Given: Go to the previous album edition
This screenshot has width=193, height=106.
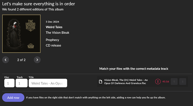Looking at the screenshot, I should [6, 60].
